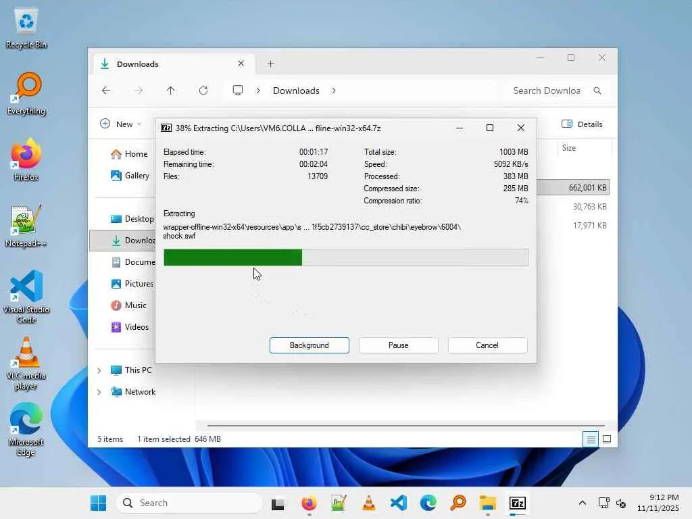Screen dimensions: 692x519
Task: Switch to details list view layout
Action: tap(591, 439)
